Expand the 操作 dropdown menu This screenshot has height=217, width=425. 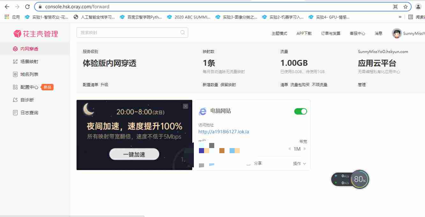(299, 163)
